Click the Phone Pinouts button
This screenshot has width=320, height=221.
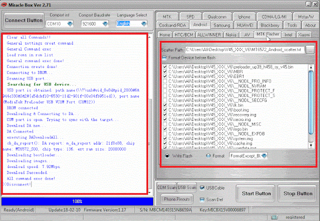pos(176,199)
